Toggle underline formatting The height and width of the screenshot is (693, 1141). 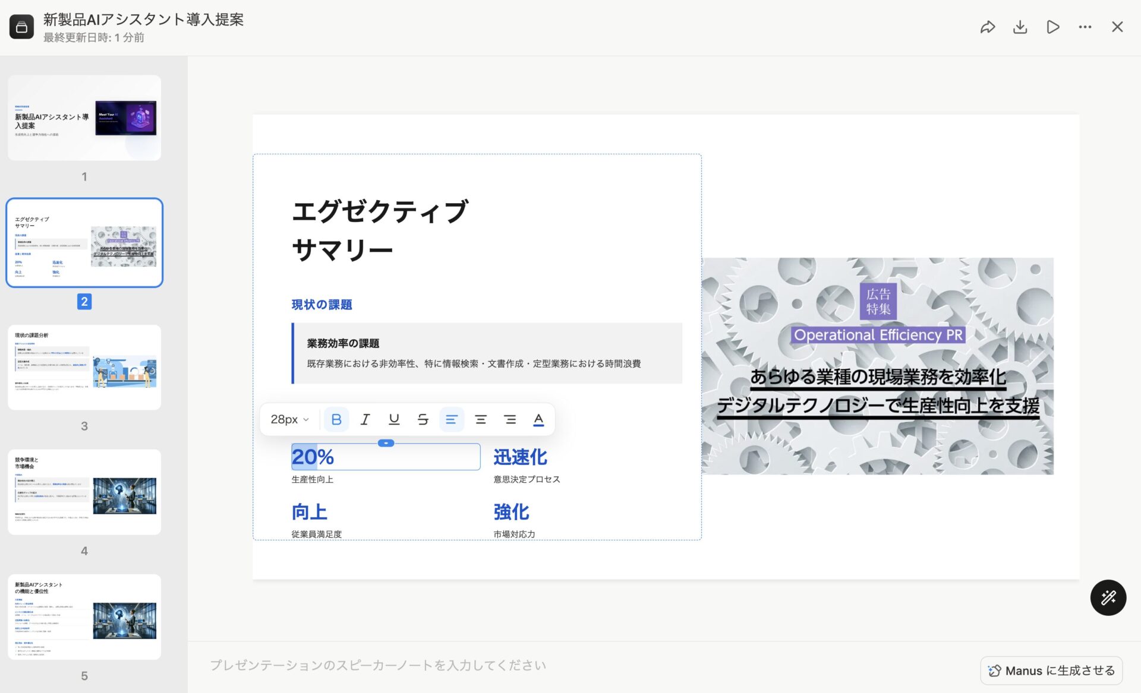393,419
